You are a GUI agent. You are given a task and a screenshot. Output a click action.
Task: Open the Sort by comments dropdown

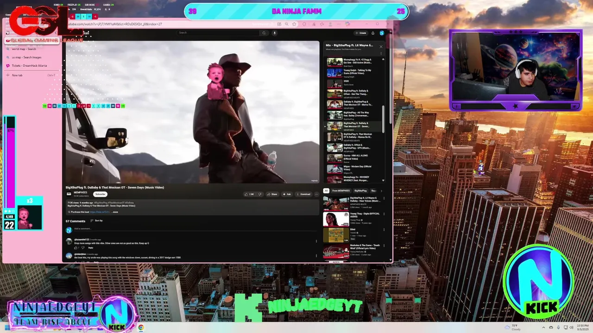point(97,221)
